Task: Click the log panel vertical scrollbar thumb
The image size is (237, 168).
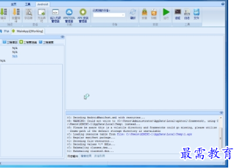Action: coord(221,138)
